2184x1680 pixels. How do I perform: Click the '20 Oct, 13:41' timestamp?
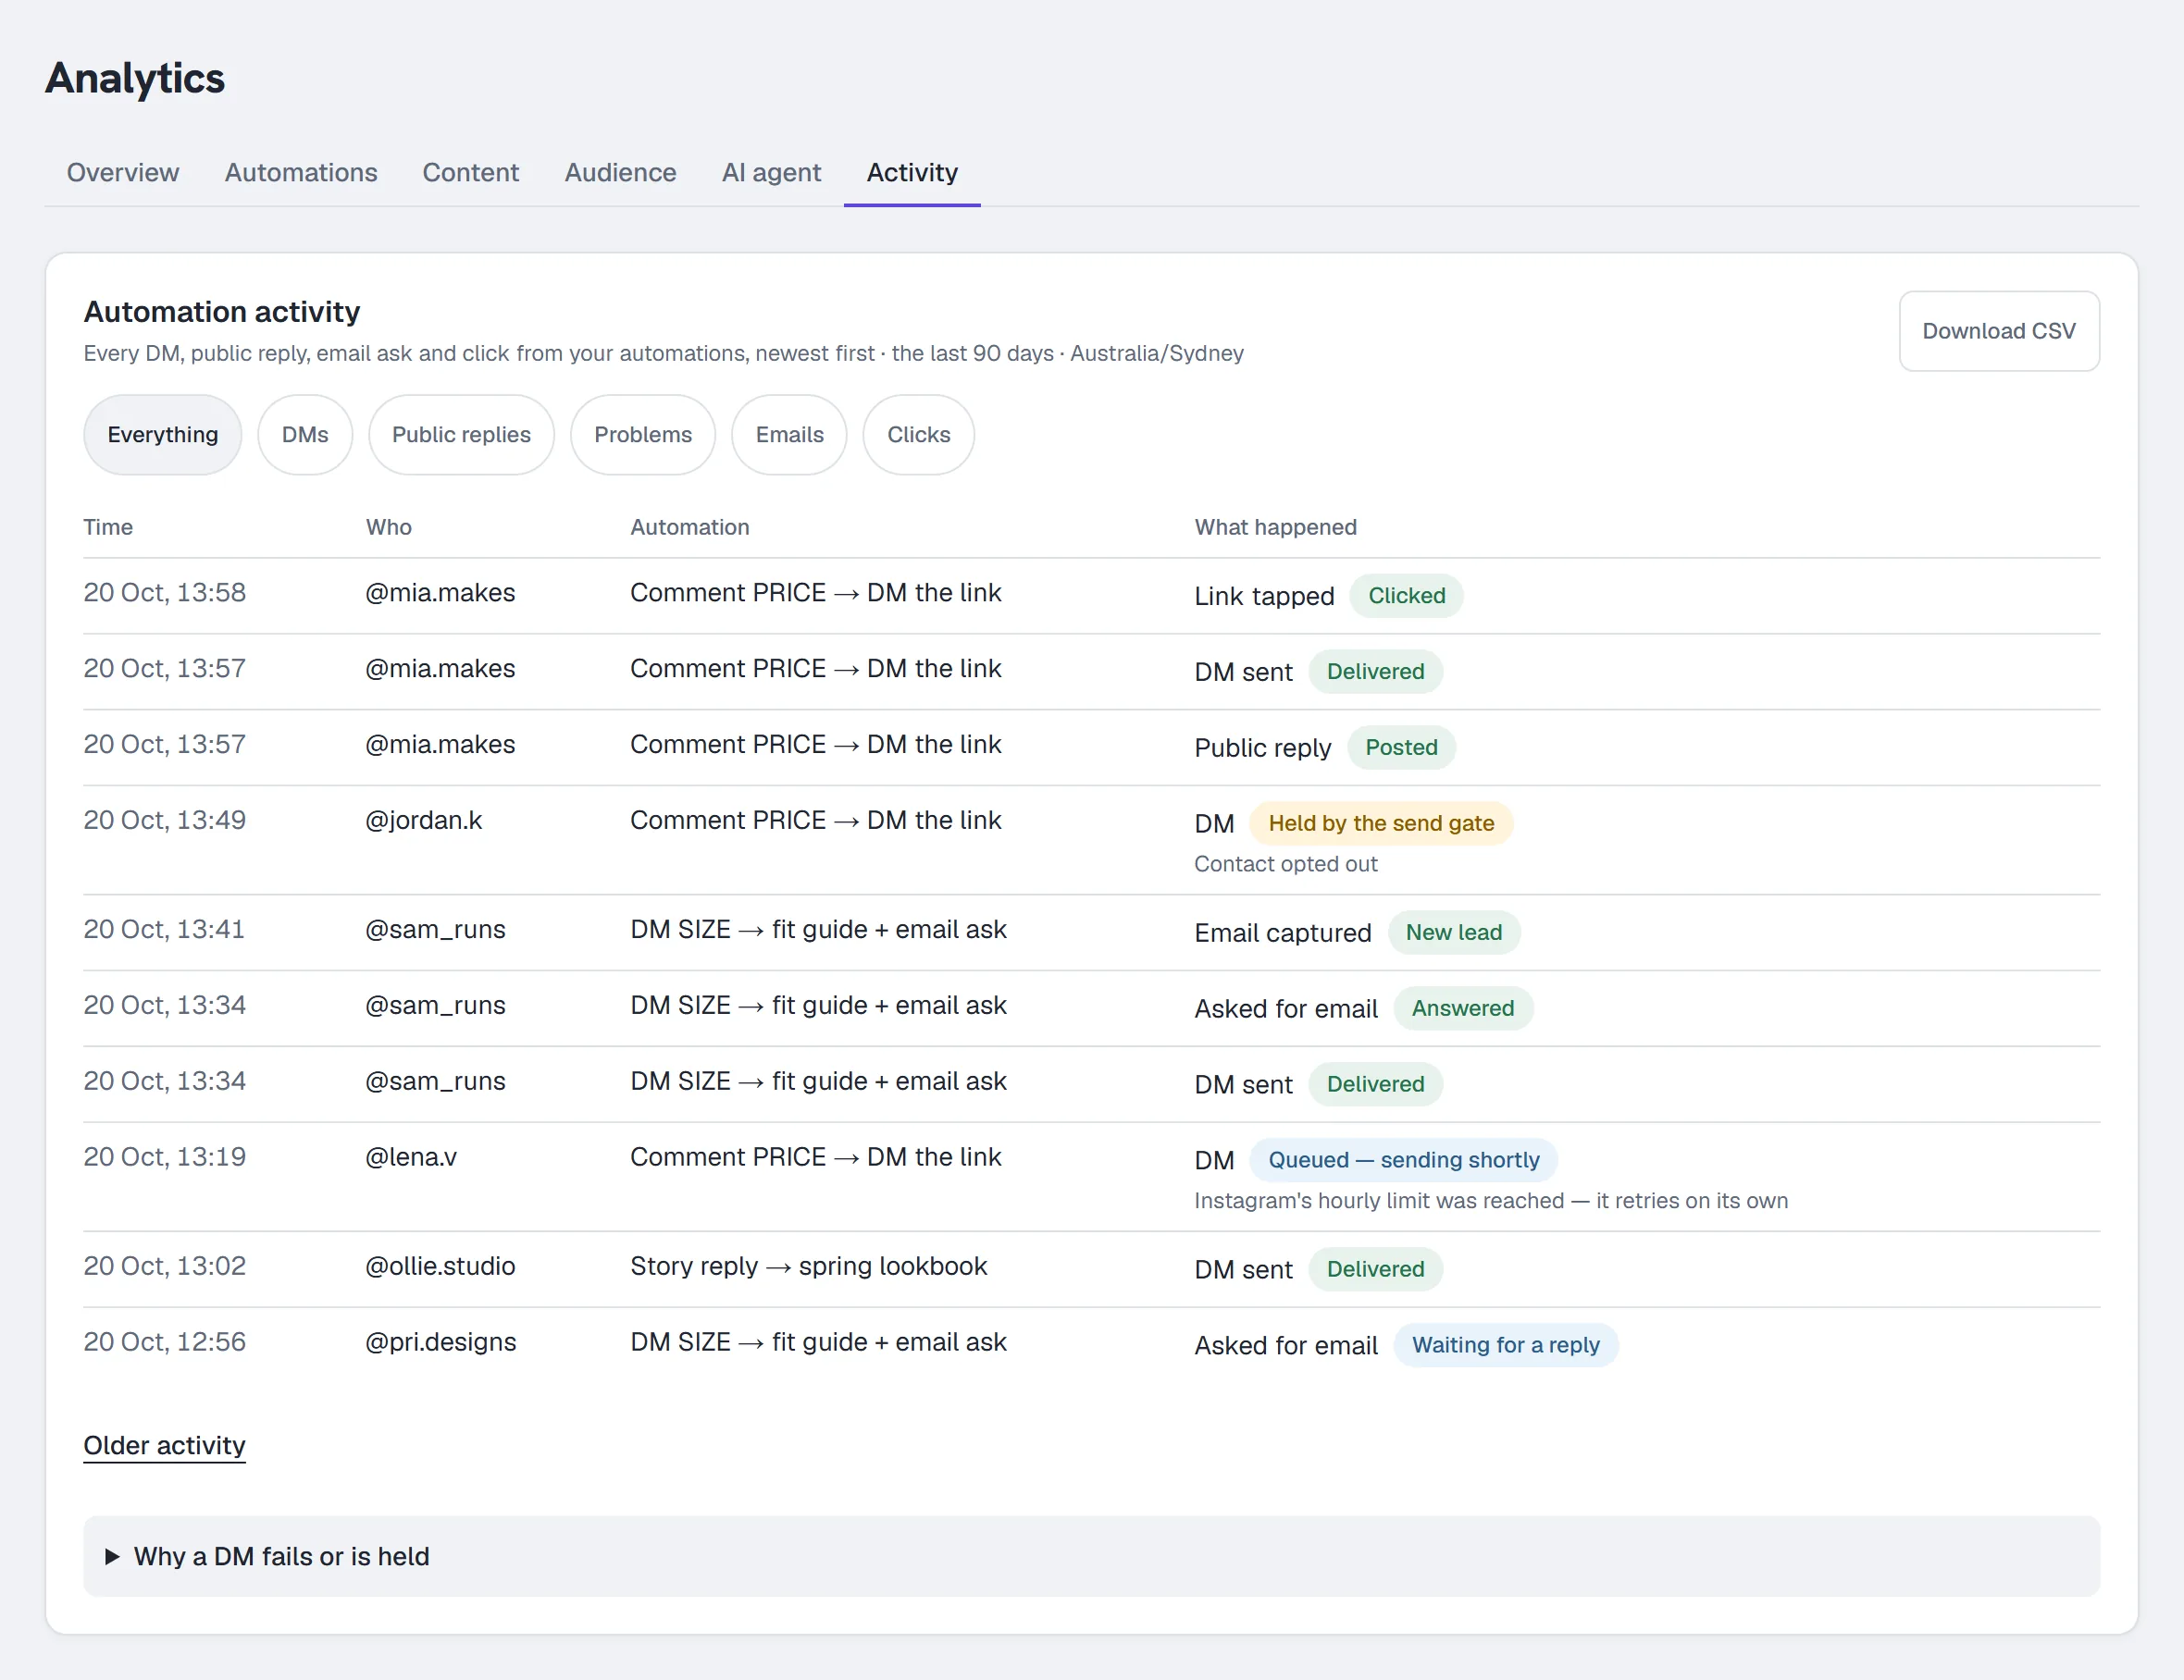coord(164,930)
